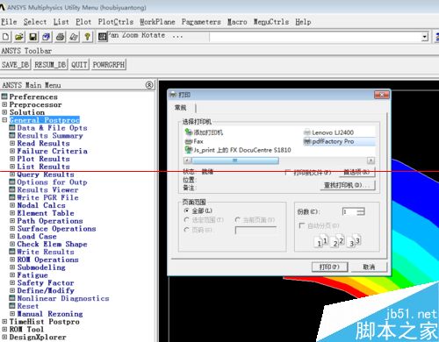Open the File menu
The width and height of the screenshot is (439, 342).
(9, 22)
